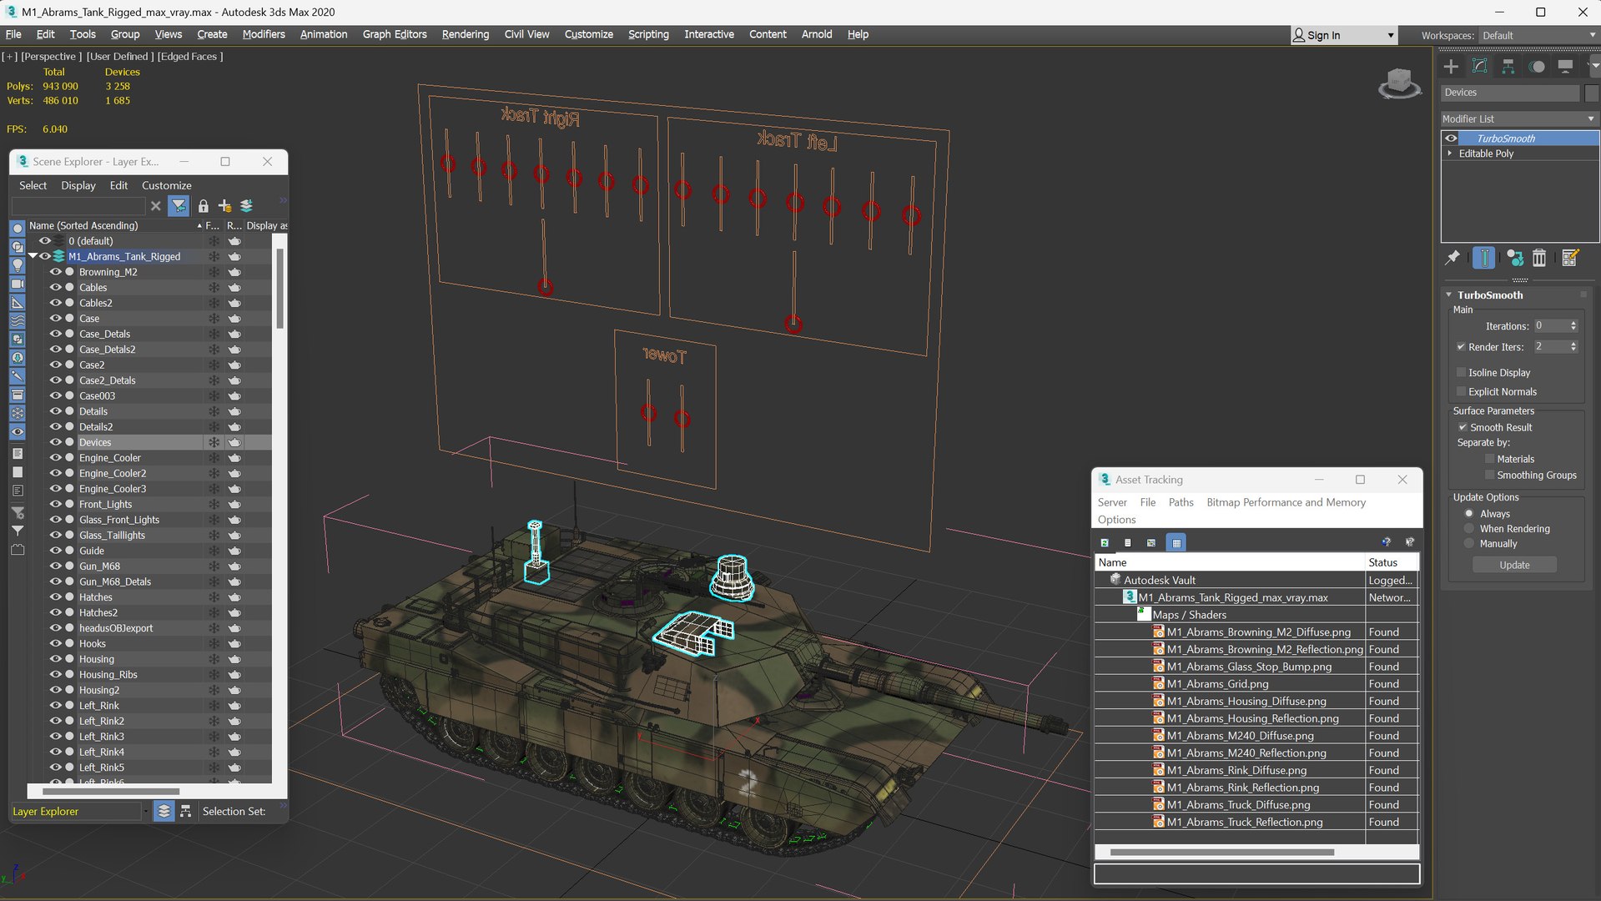The image size is (1601, 901).
Task: Open the Display panel monitor icon
Action: click(1565, 66)
